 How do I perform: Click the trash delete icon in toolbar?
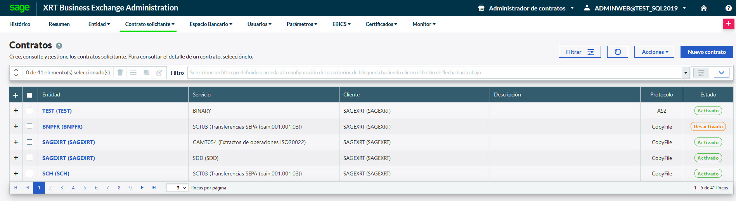click(120, 72)
